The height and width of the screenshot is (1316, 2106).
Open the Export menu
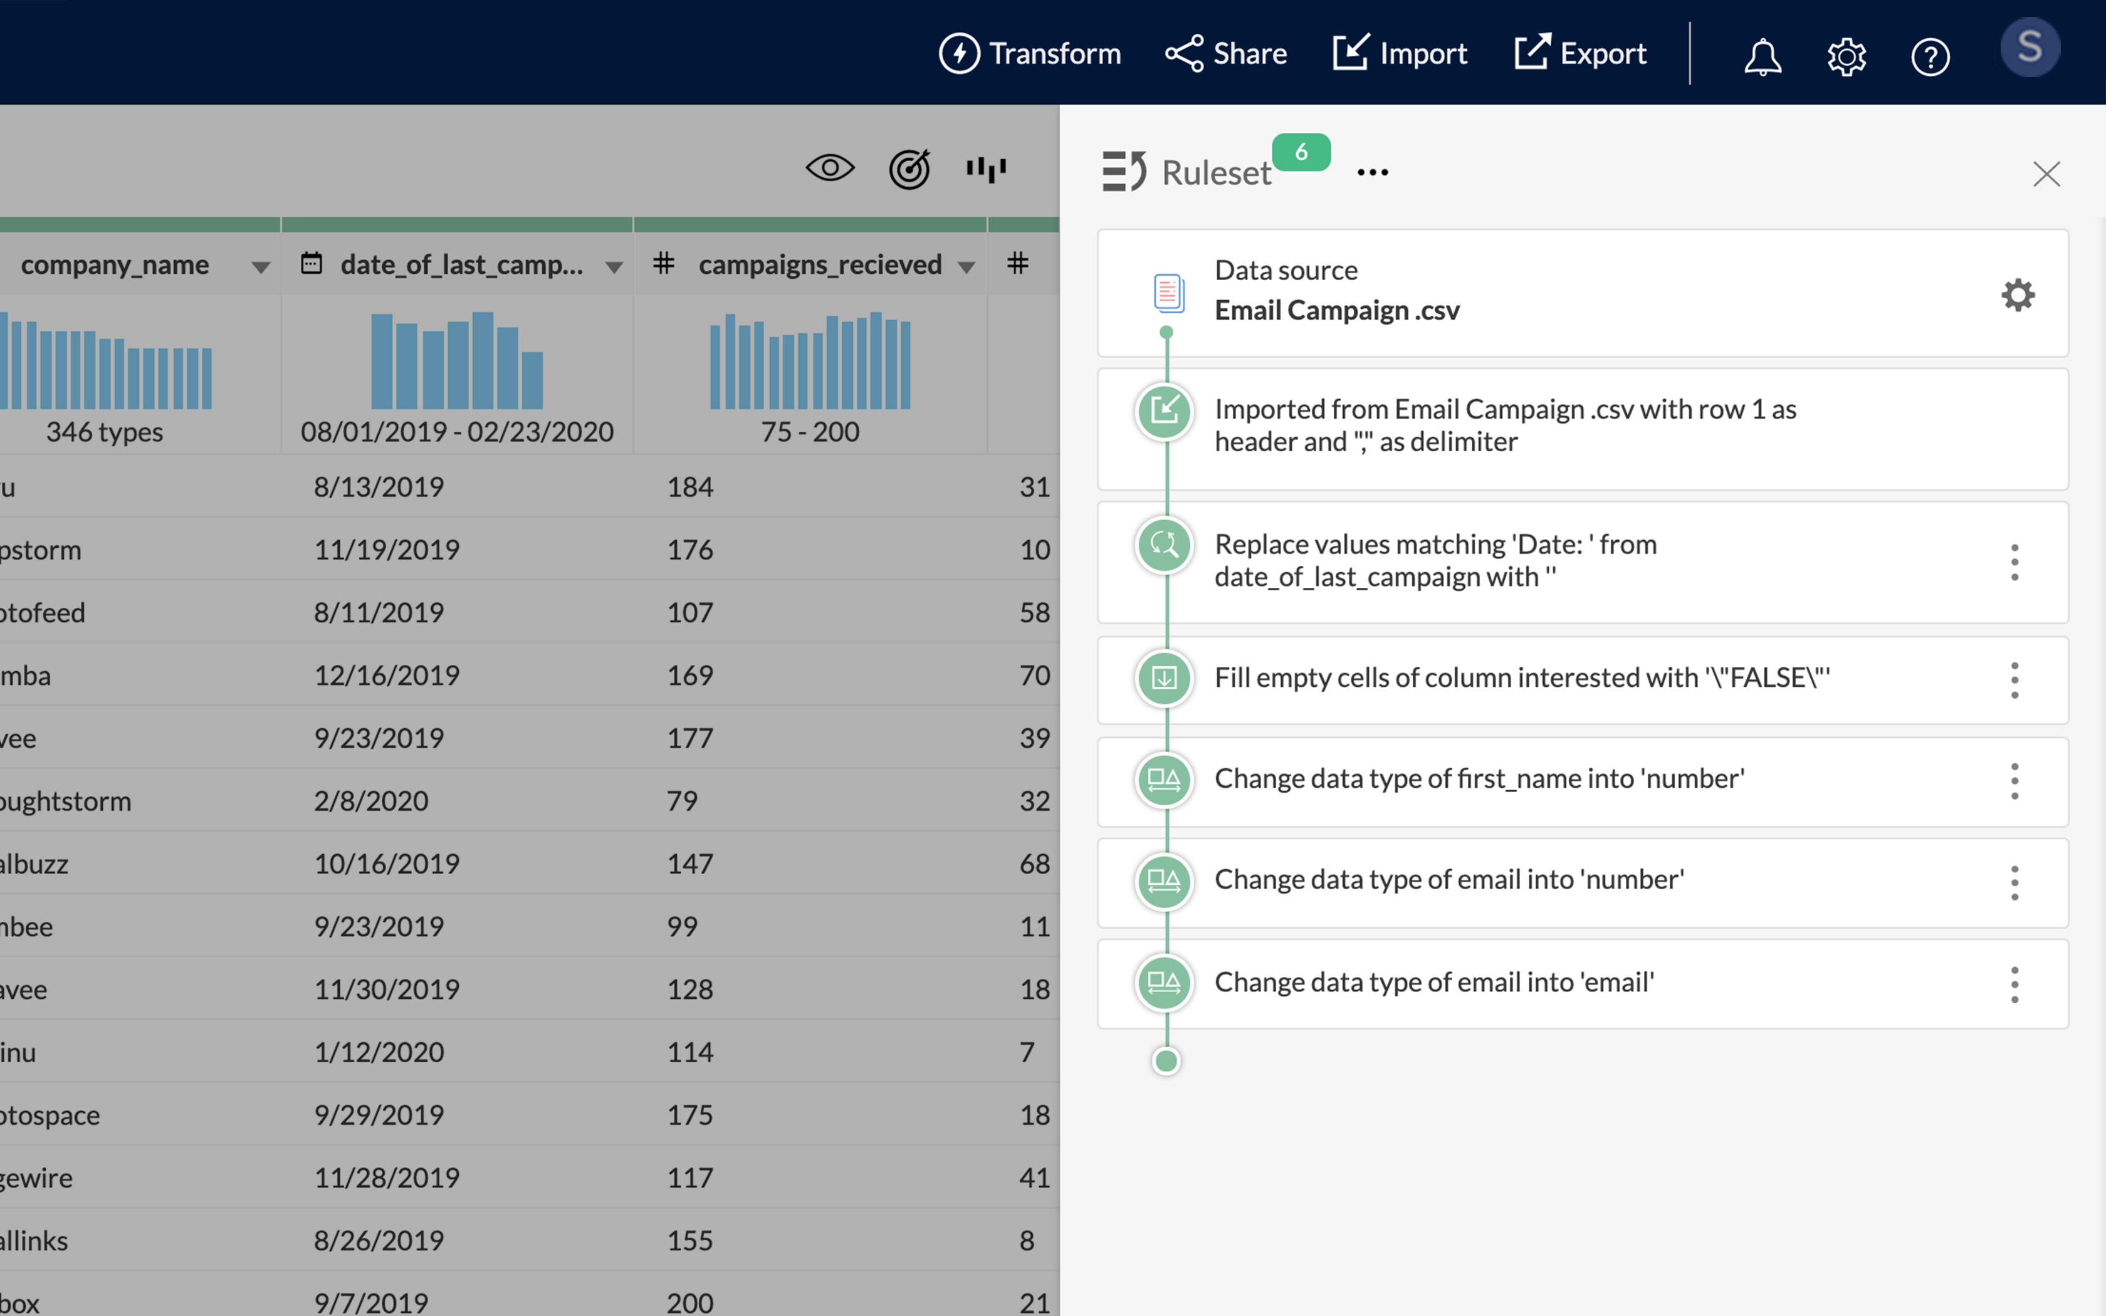tap(1580, 54)
